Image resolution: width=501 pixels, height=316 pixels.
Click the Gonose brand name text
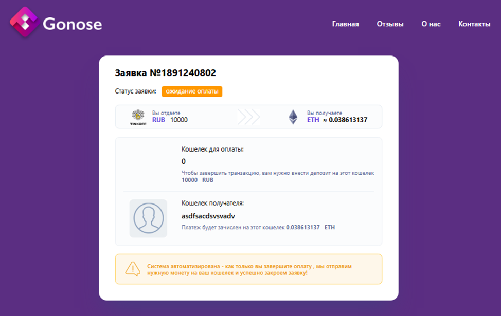point(73,24)
